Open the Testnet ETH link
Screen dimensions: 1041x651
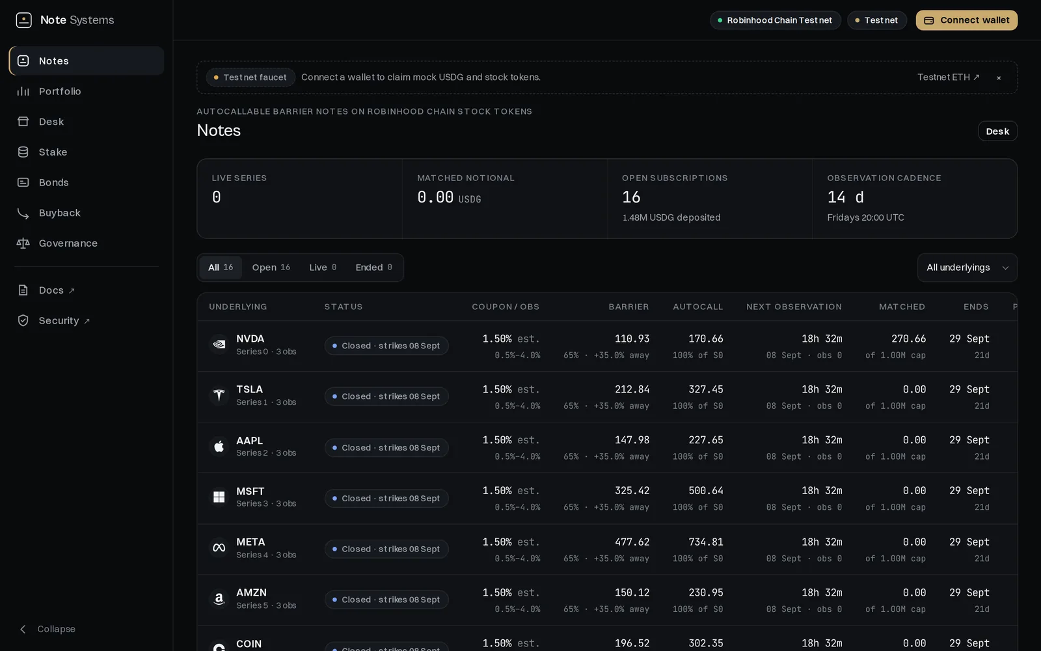pyautogui.click(x=949, y=77)
